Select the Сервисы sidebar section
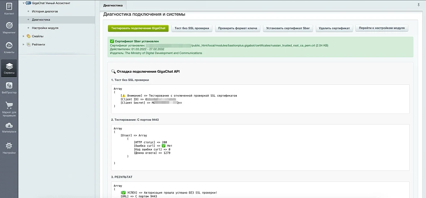Viewport: 426px width, 198px height. click(x=9, y=68)
